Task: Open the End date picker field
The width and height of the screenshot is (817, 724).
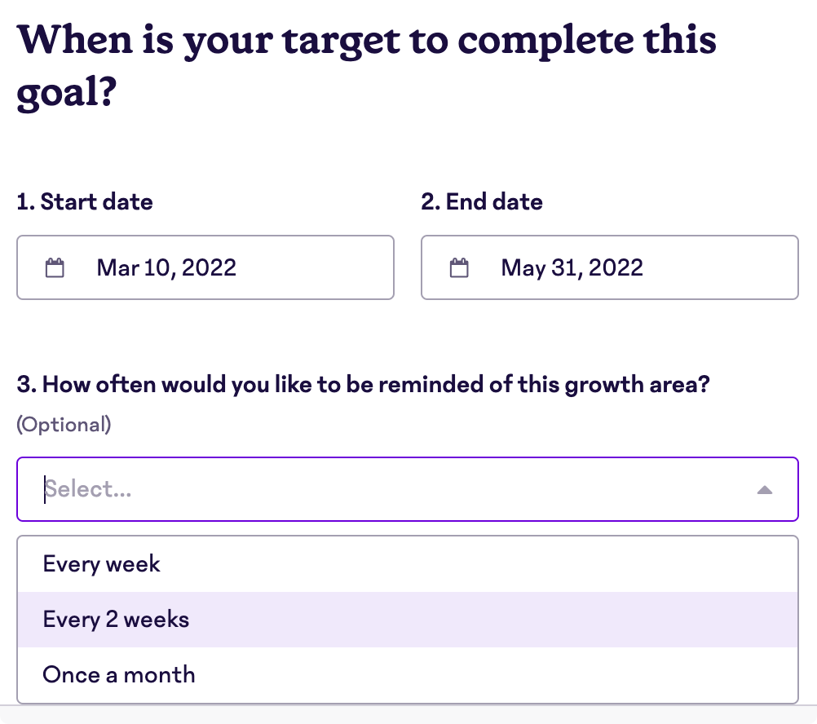Action: pyautogui.click(x=610, y=267)
